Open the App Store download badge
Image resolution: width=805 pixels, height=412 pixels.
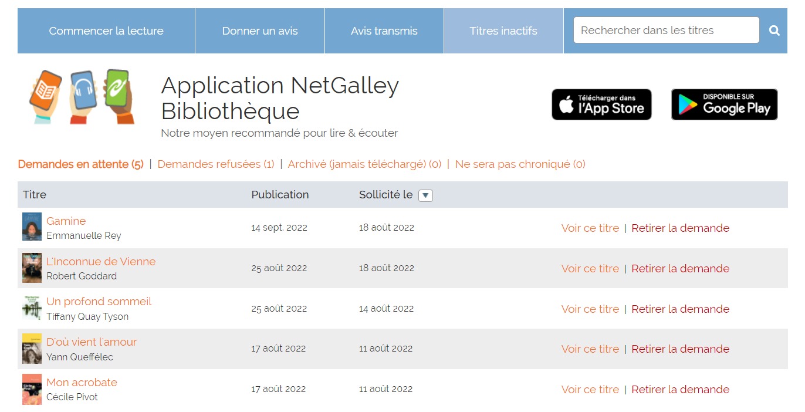click(x=601, y=104)
